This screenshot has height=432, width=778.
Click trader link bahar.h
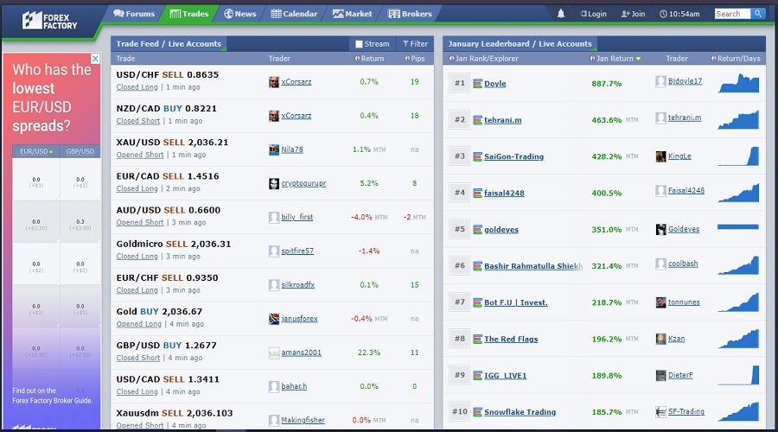point(294,386)
